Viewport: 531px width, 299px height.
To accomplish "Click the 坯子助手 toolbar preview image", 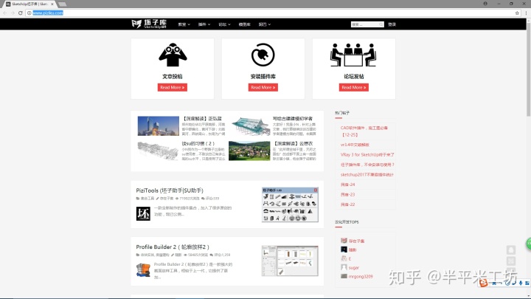I will (290, 205).
